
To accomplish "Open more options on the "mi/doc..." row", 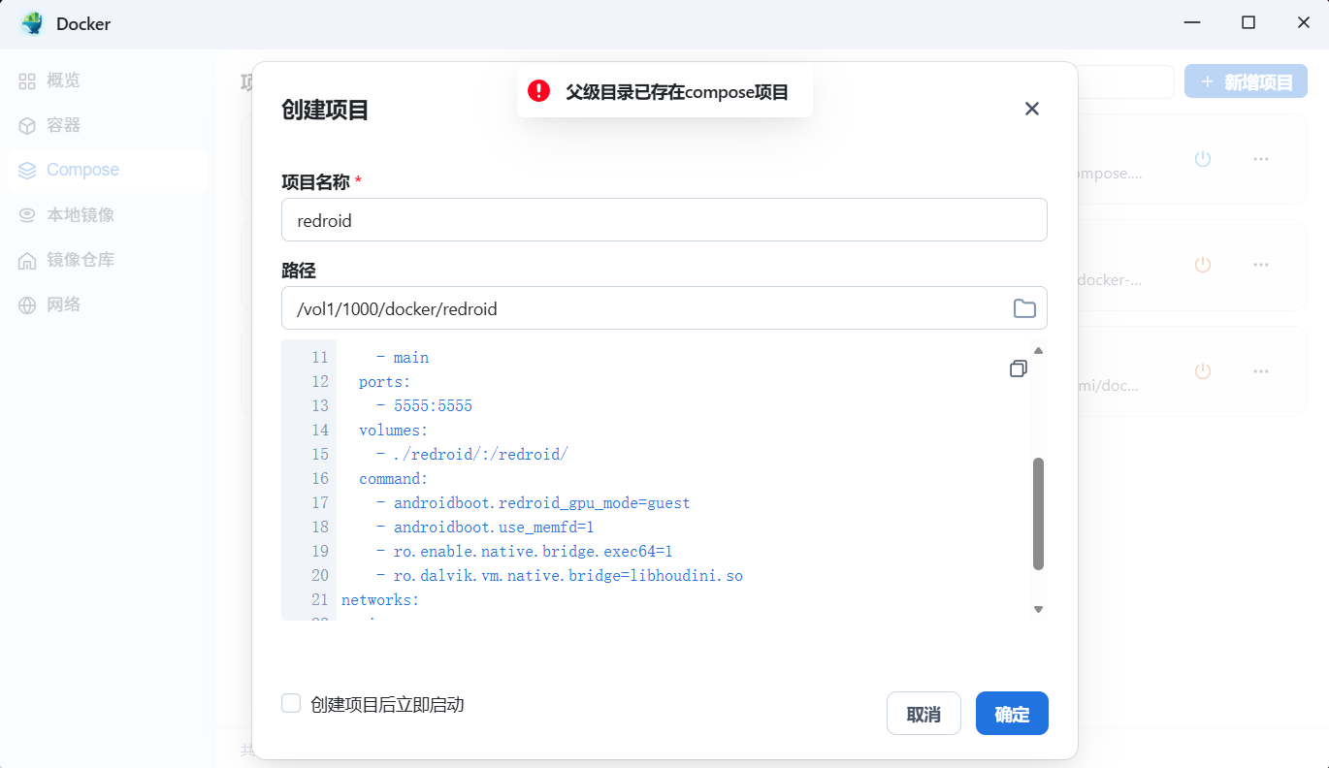I will tap(1261, 370).
